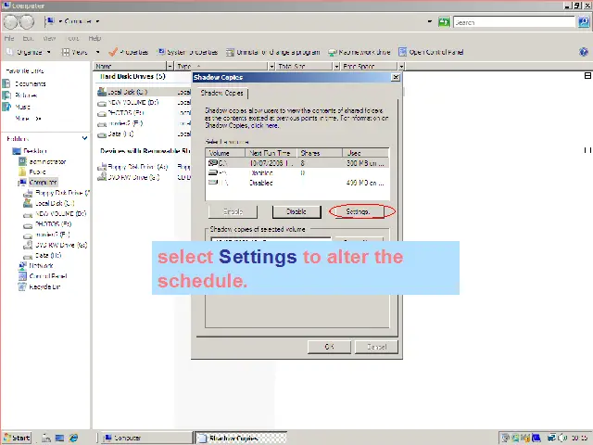This screenshot has height=445, width=593.
Task: Click Open Control Panel in the toolbar
Action: point(431,52)
